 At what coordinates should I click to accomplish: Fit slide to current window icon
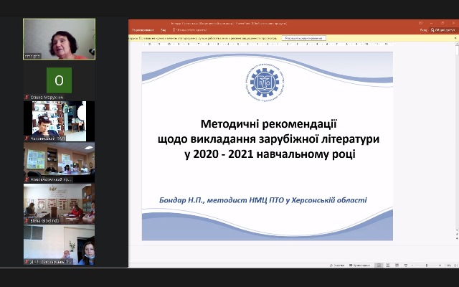pyautogui.click(x=455, y=264)
